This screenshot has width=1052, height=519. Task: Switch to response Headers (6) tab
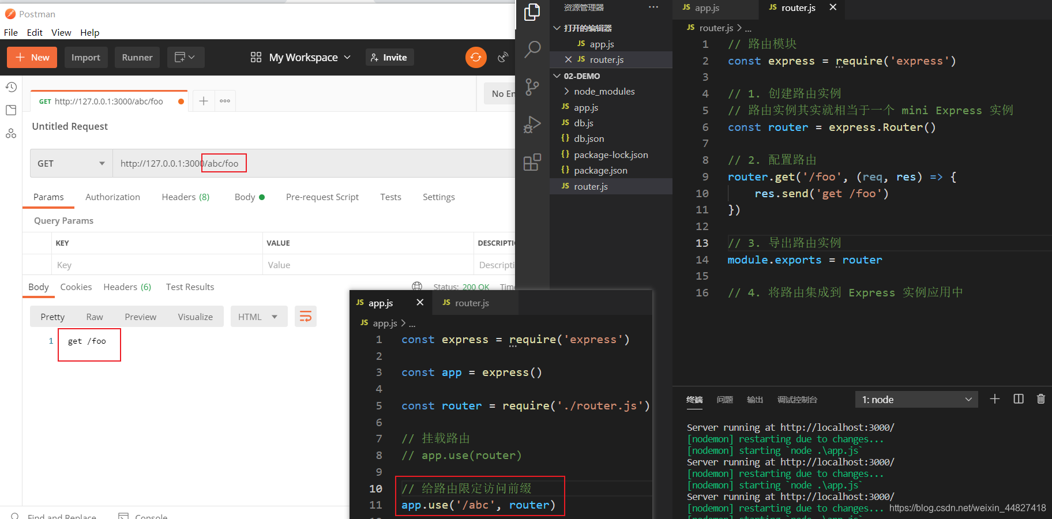(x=127, y=287)
